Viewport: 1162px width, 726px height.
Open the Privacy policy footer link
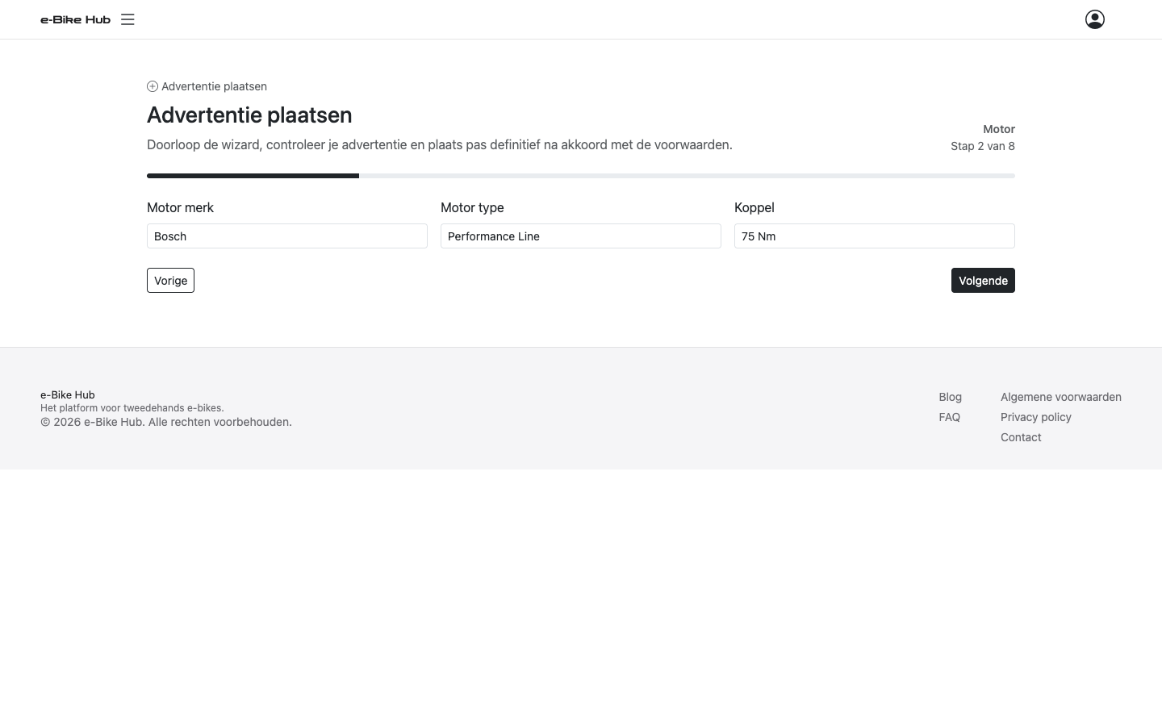pyautogui.click(x=1036, y=417)
